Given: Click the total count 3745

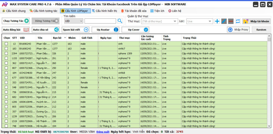Looking at the screenshot, I should [x=179, y=132].
